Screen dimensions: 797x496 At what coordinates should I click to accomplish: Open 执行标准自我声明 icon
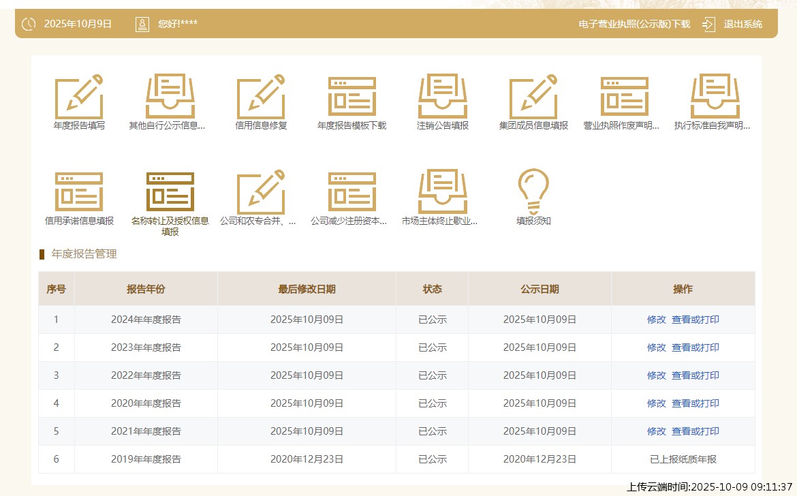click(715, 97)
